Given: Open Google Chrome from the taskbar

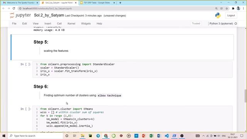Looking at the screenshot, I should tap(106, 136).
